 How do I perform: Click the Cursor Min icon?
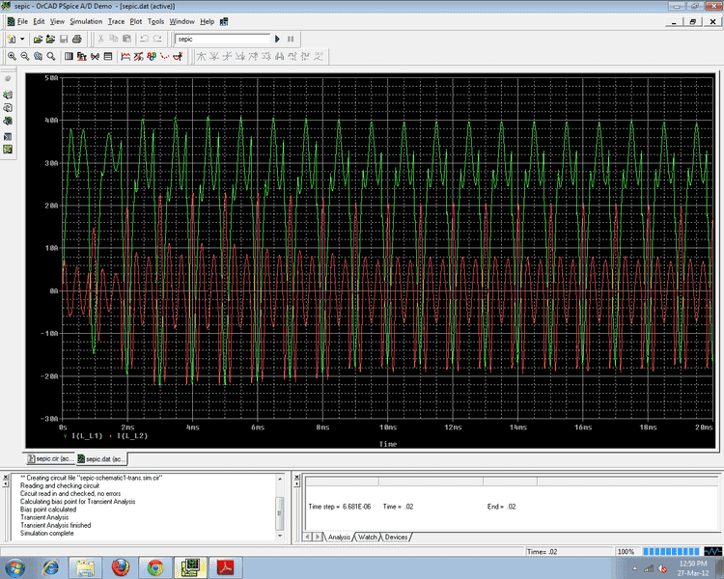[x=239, y=56]
